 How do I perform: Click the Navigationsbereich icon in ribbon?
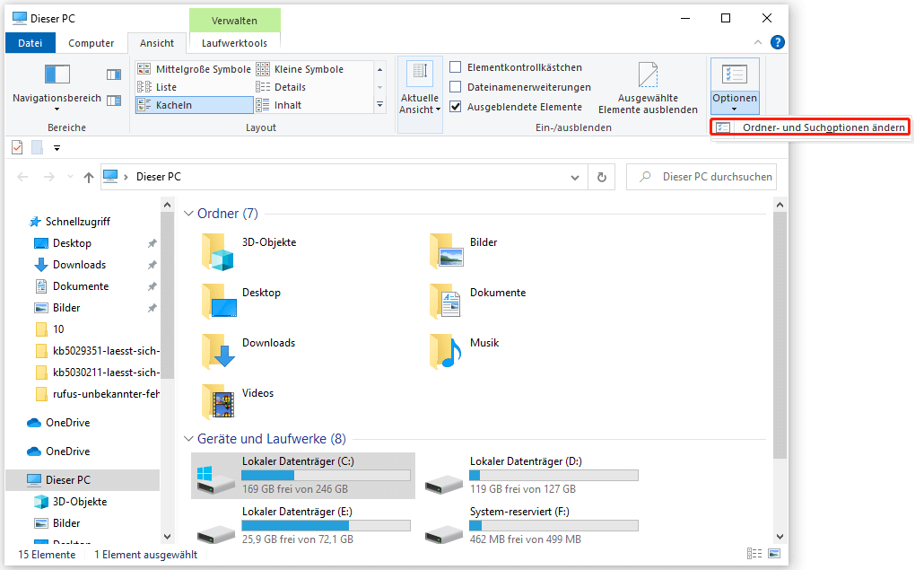pos(57,75)
